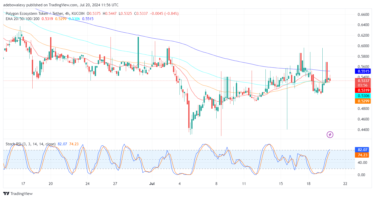Click the 4 date on time axis

(x=179, y=183)
